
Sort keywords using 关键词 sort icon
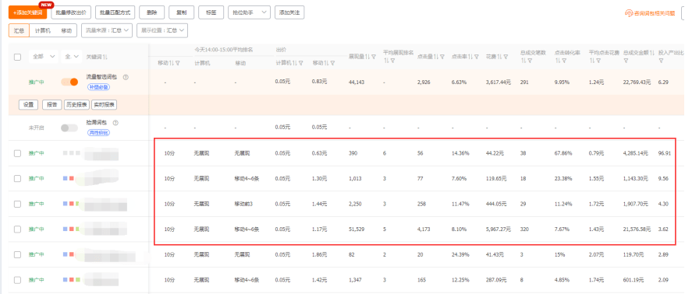(106, 57)
